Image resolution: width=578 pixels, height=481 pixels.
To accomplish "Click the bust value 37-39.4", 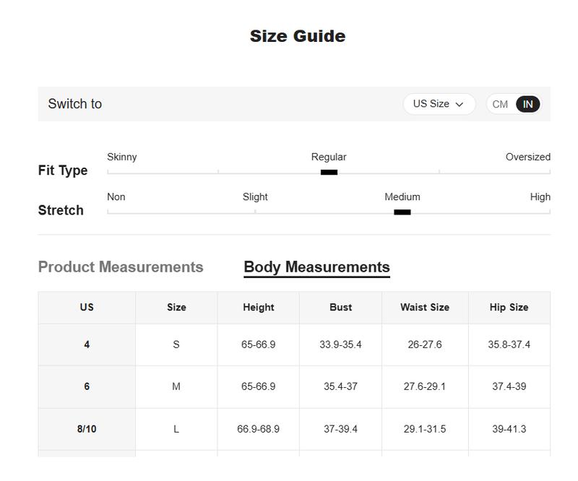I will click(340, 429).
